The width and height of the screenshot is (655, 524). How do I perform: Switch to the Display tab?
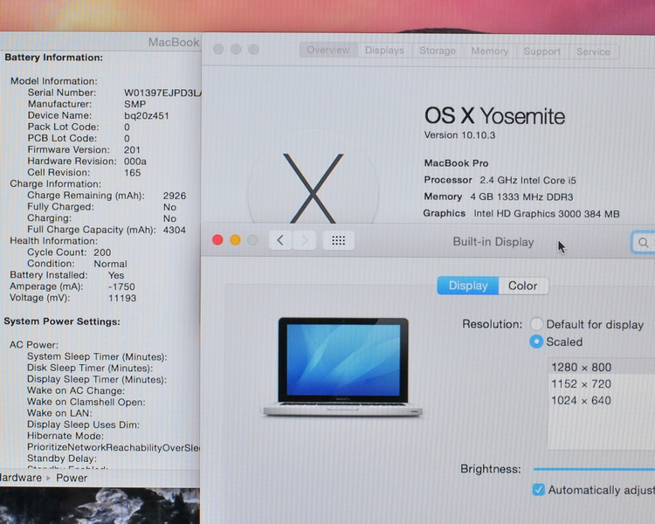coord(468,286)
